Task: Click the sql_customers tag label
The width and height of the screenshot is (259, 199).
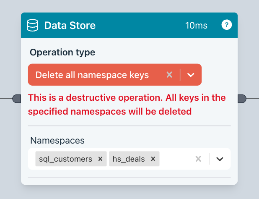Action: tap(66, 159)
